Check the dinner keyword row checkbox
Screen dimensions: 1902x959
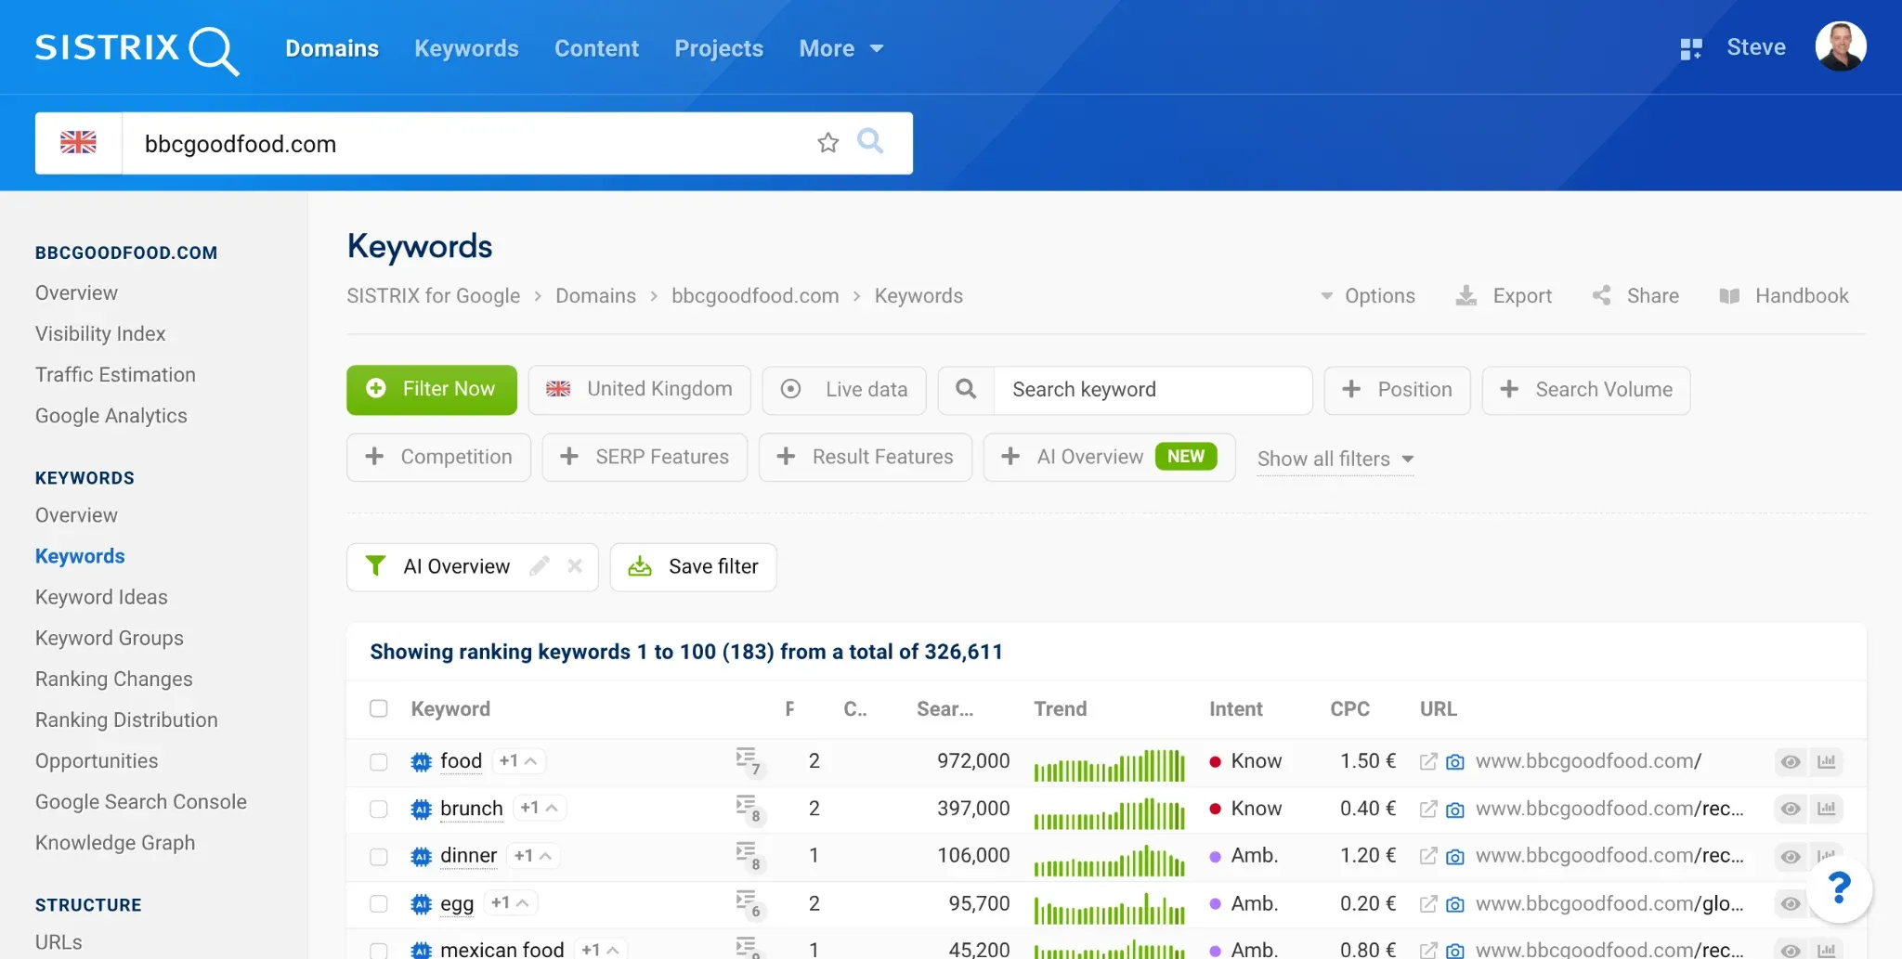point(379,857)
